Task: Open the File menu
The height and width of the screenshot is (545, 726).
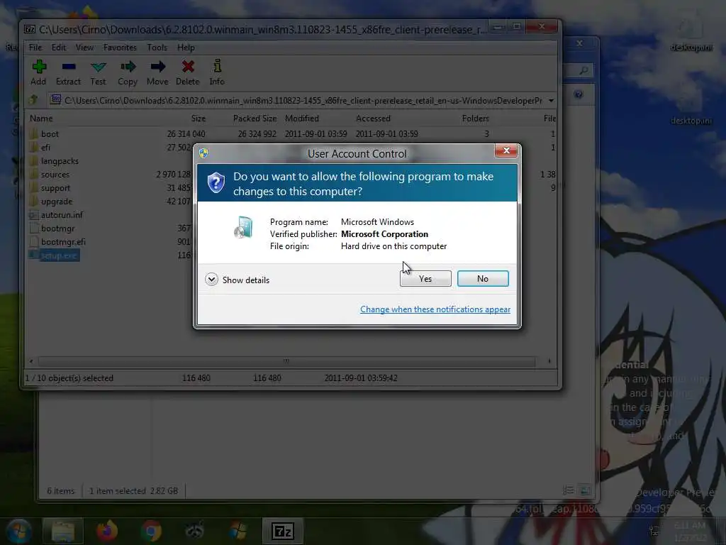Action: [x=35, y=48]
